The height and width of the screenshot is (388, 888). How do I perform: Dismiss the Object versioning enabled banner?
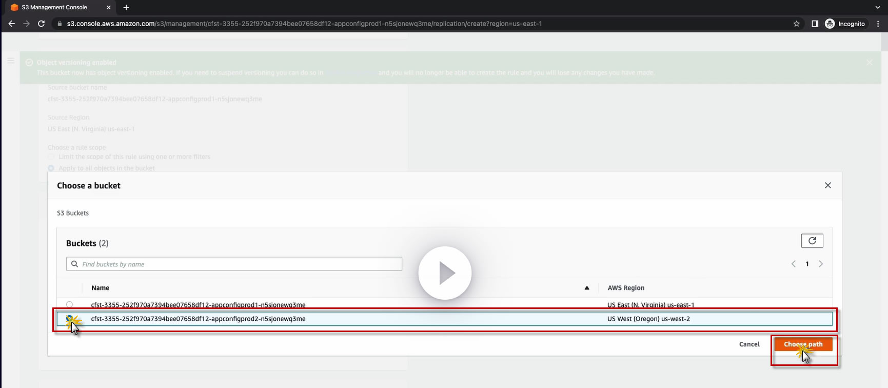(870, 63)
